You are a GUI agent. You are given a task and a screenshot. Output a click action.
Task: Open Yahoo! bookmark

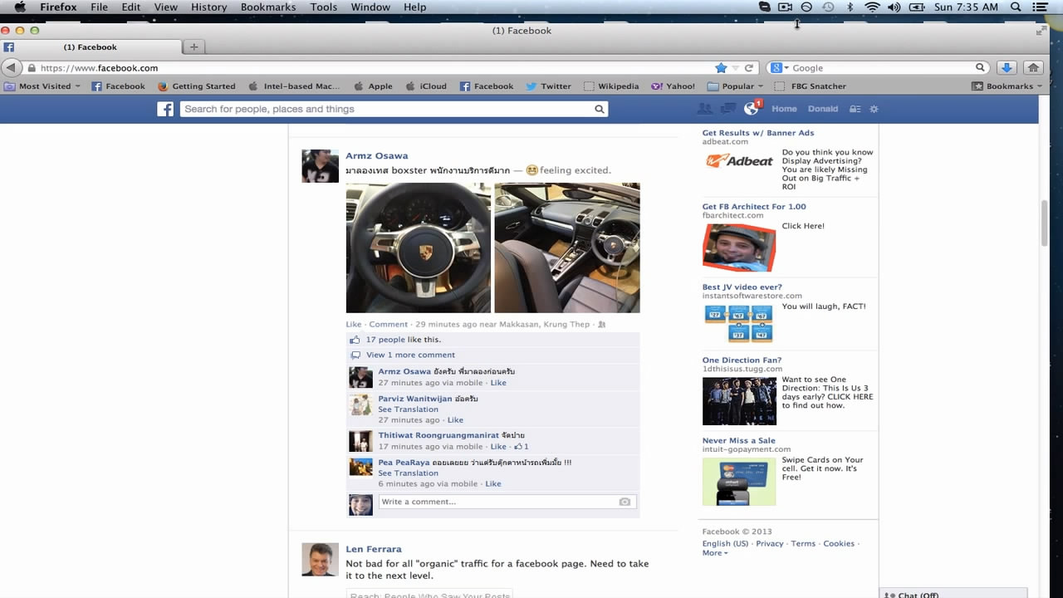click(673, 86)
